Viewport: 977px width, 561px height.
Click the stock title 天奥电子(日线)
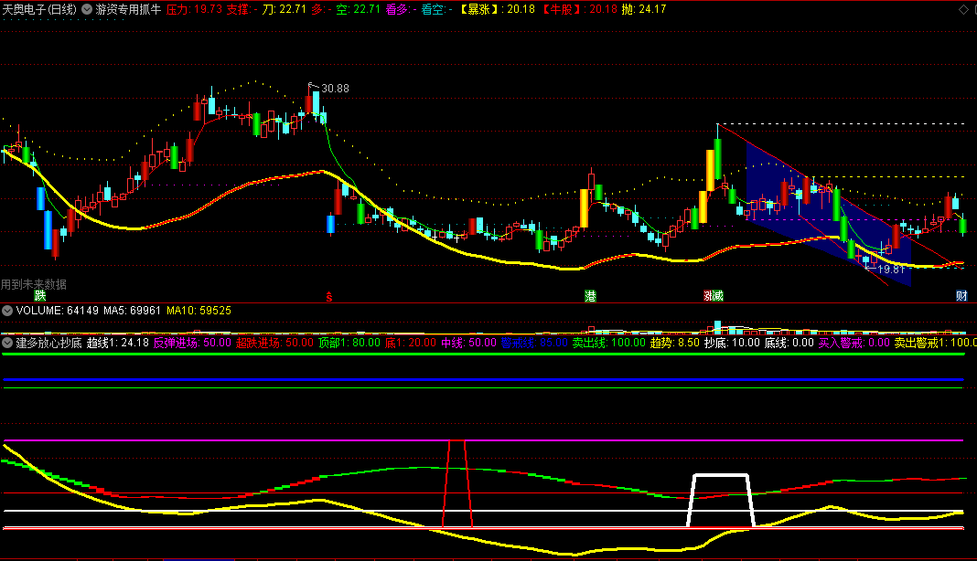40,9
